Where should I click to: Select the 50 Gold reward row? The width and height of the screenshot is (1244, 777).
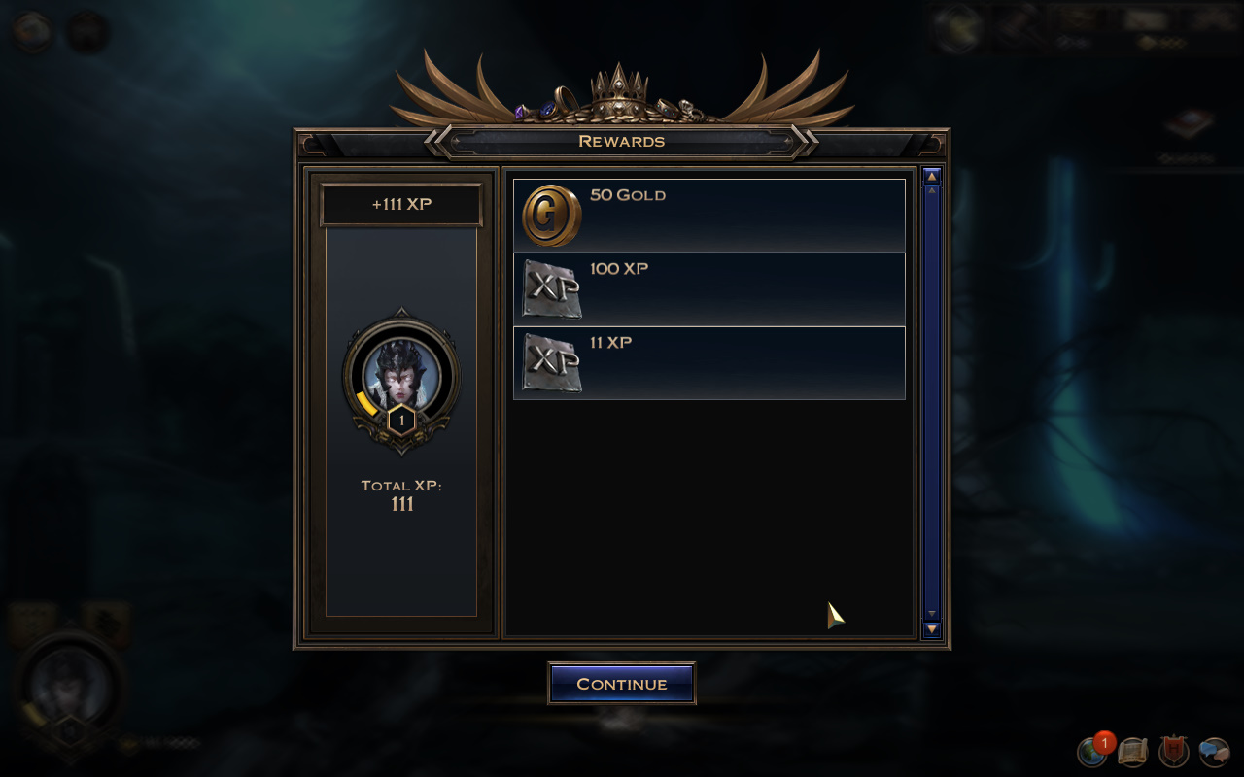pos(709,216)
